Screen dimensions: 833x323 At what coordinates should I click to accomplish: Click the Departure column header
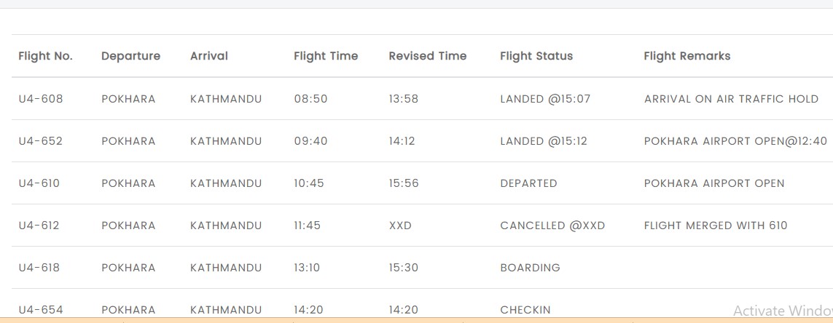point(130,56)
